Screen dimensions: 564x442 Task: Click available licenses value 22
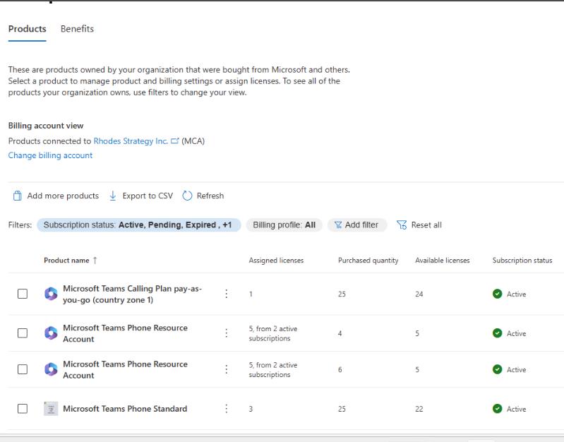click(x=419, y=409)
